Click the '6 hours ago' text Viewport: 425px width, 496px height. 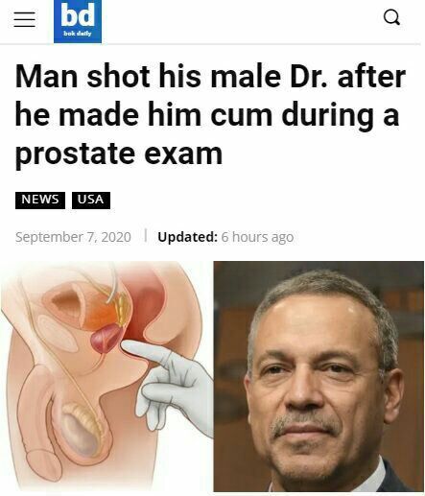click(x=257, y=237)
